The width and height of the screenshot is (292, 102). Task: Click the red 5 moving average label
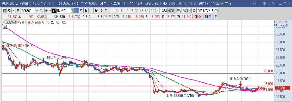43,23
